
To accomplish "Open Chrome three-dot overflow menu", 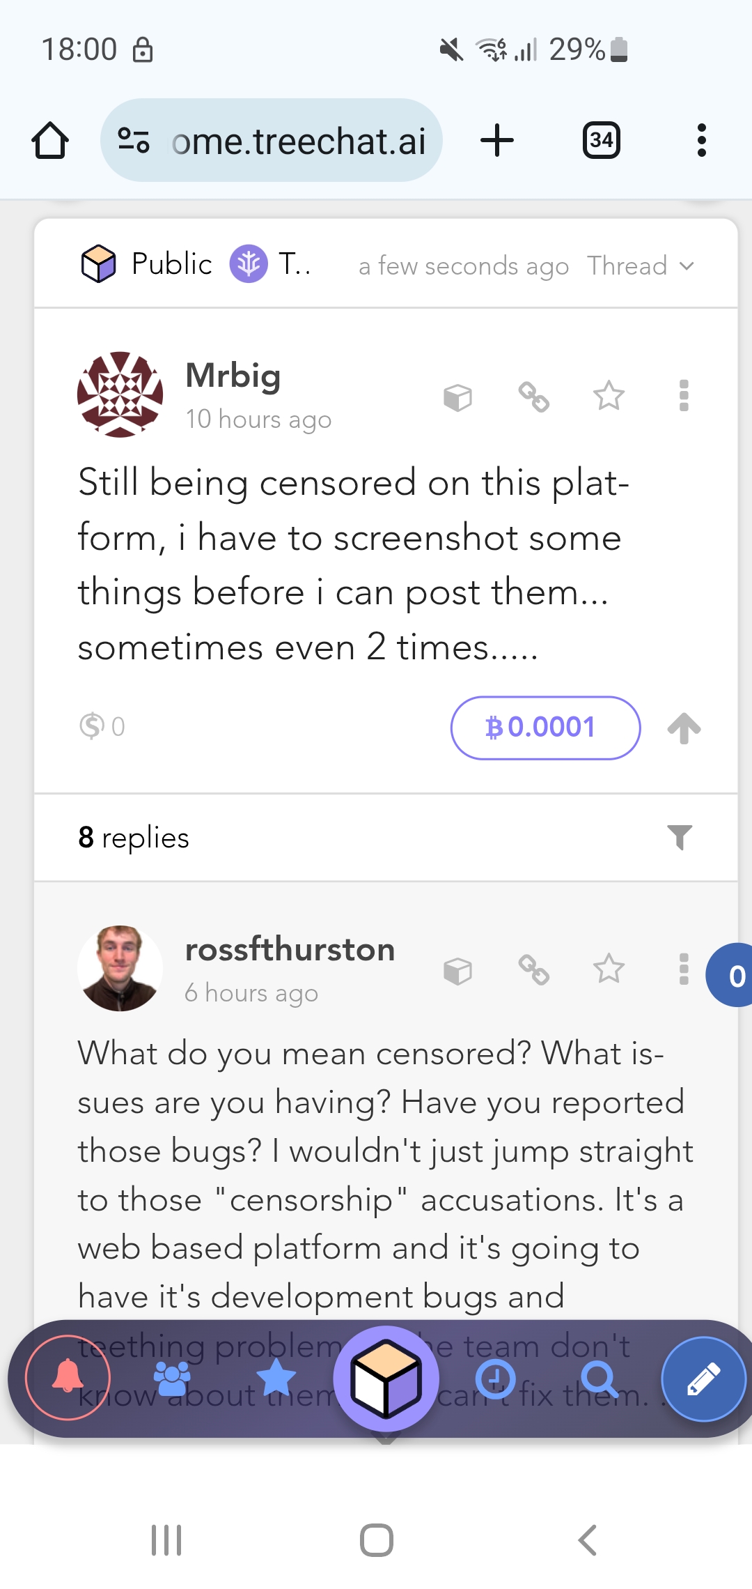I will (x=702, y=140).
